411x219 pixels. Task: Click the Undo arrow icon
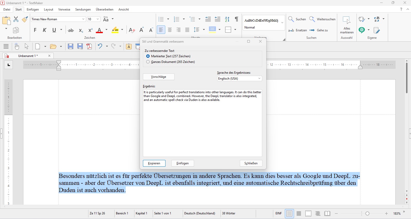(x=100, y=46)
